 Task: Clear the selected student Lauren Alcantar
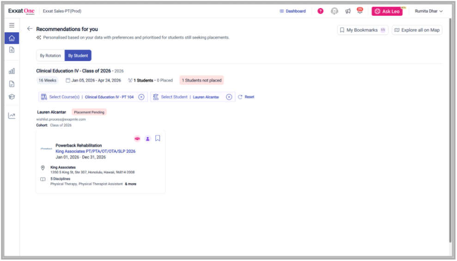point(229,97)
